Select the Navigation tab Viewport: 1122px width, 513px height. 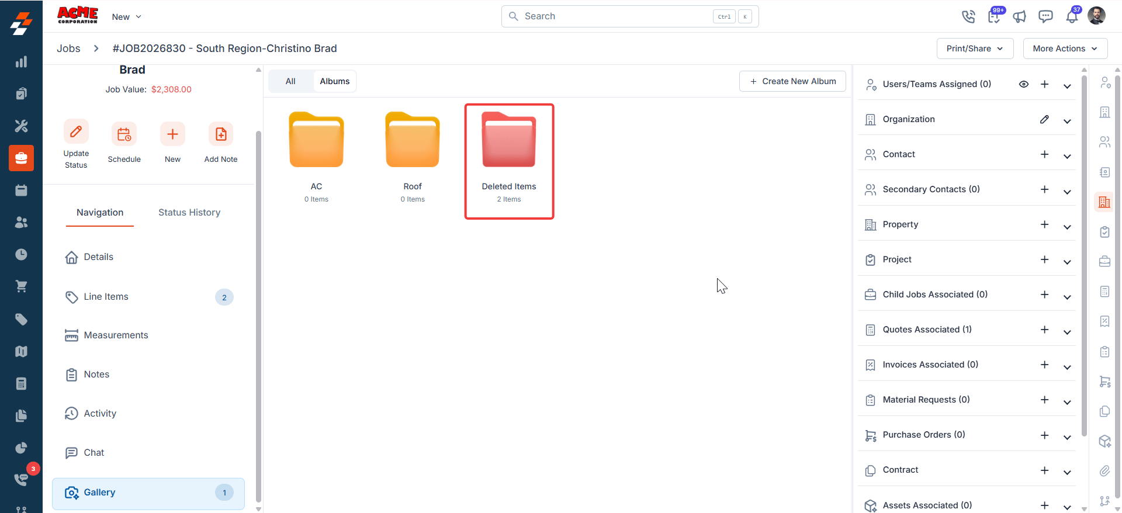pyautogui.click(x=100, y=213)
